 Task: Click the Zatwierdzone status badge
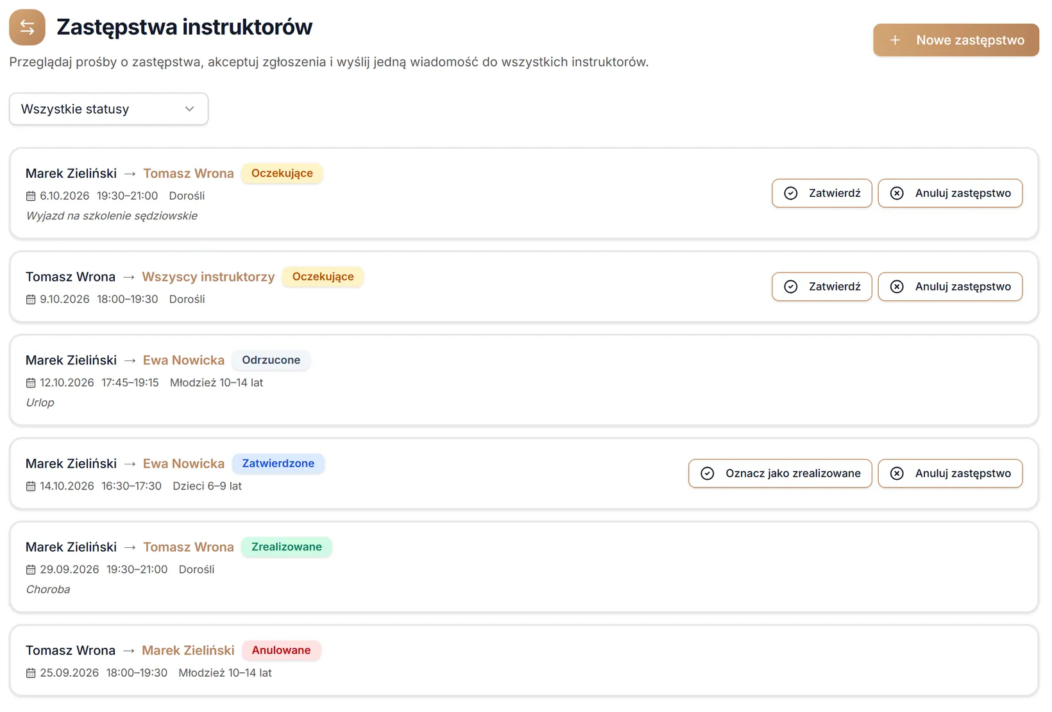click(278, 463)
